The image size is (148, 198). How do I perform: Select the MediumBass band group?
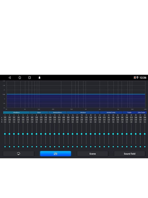[57, 112]
